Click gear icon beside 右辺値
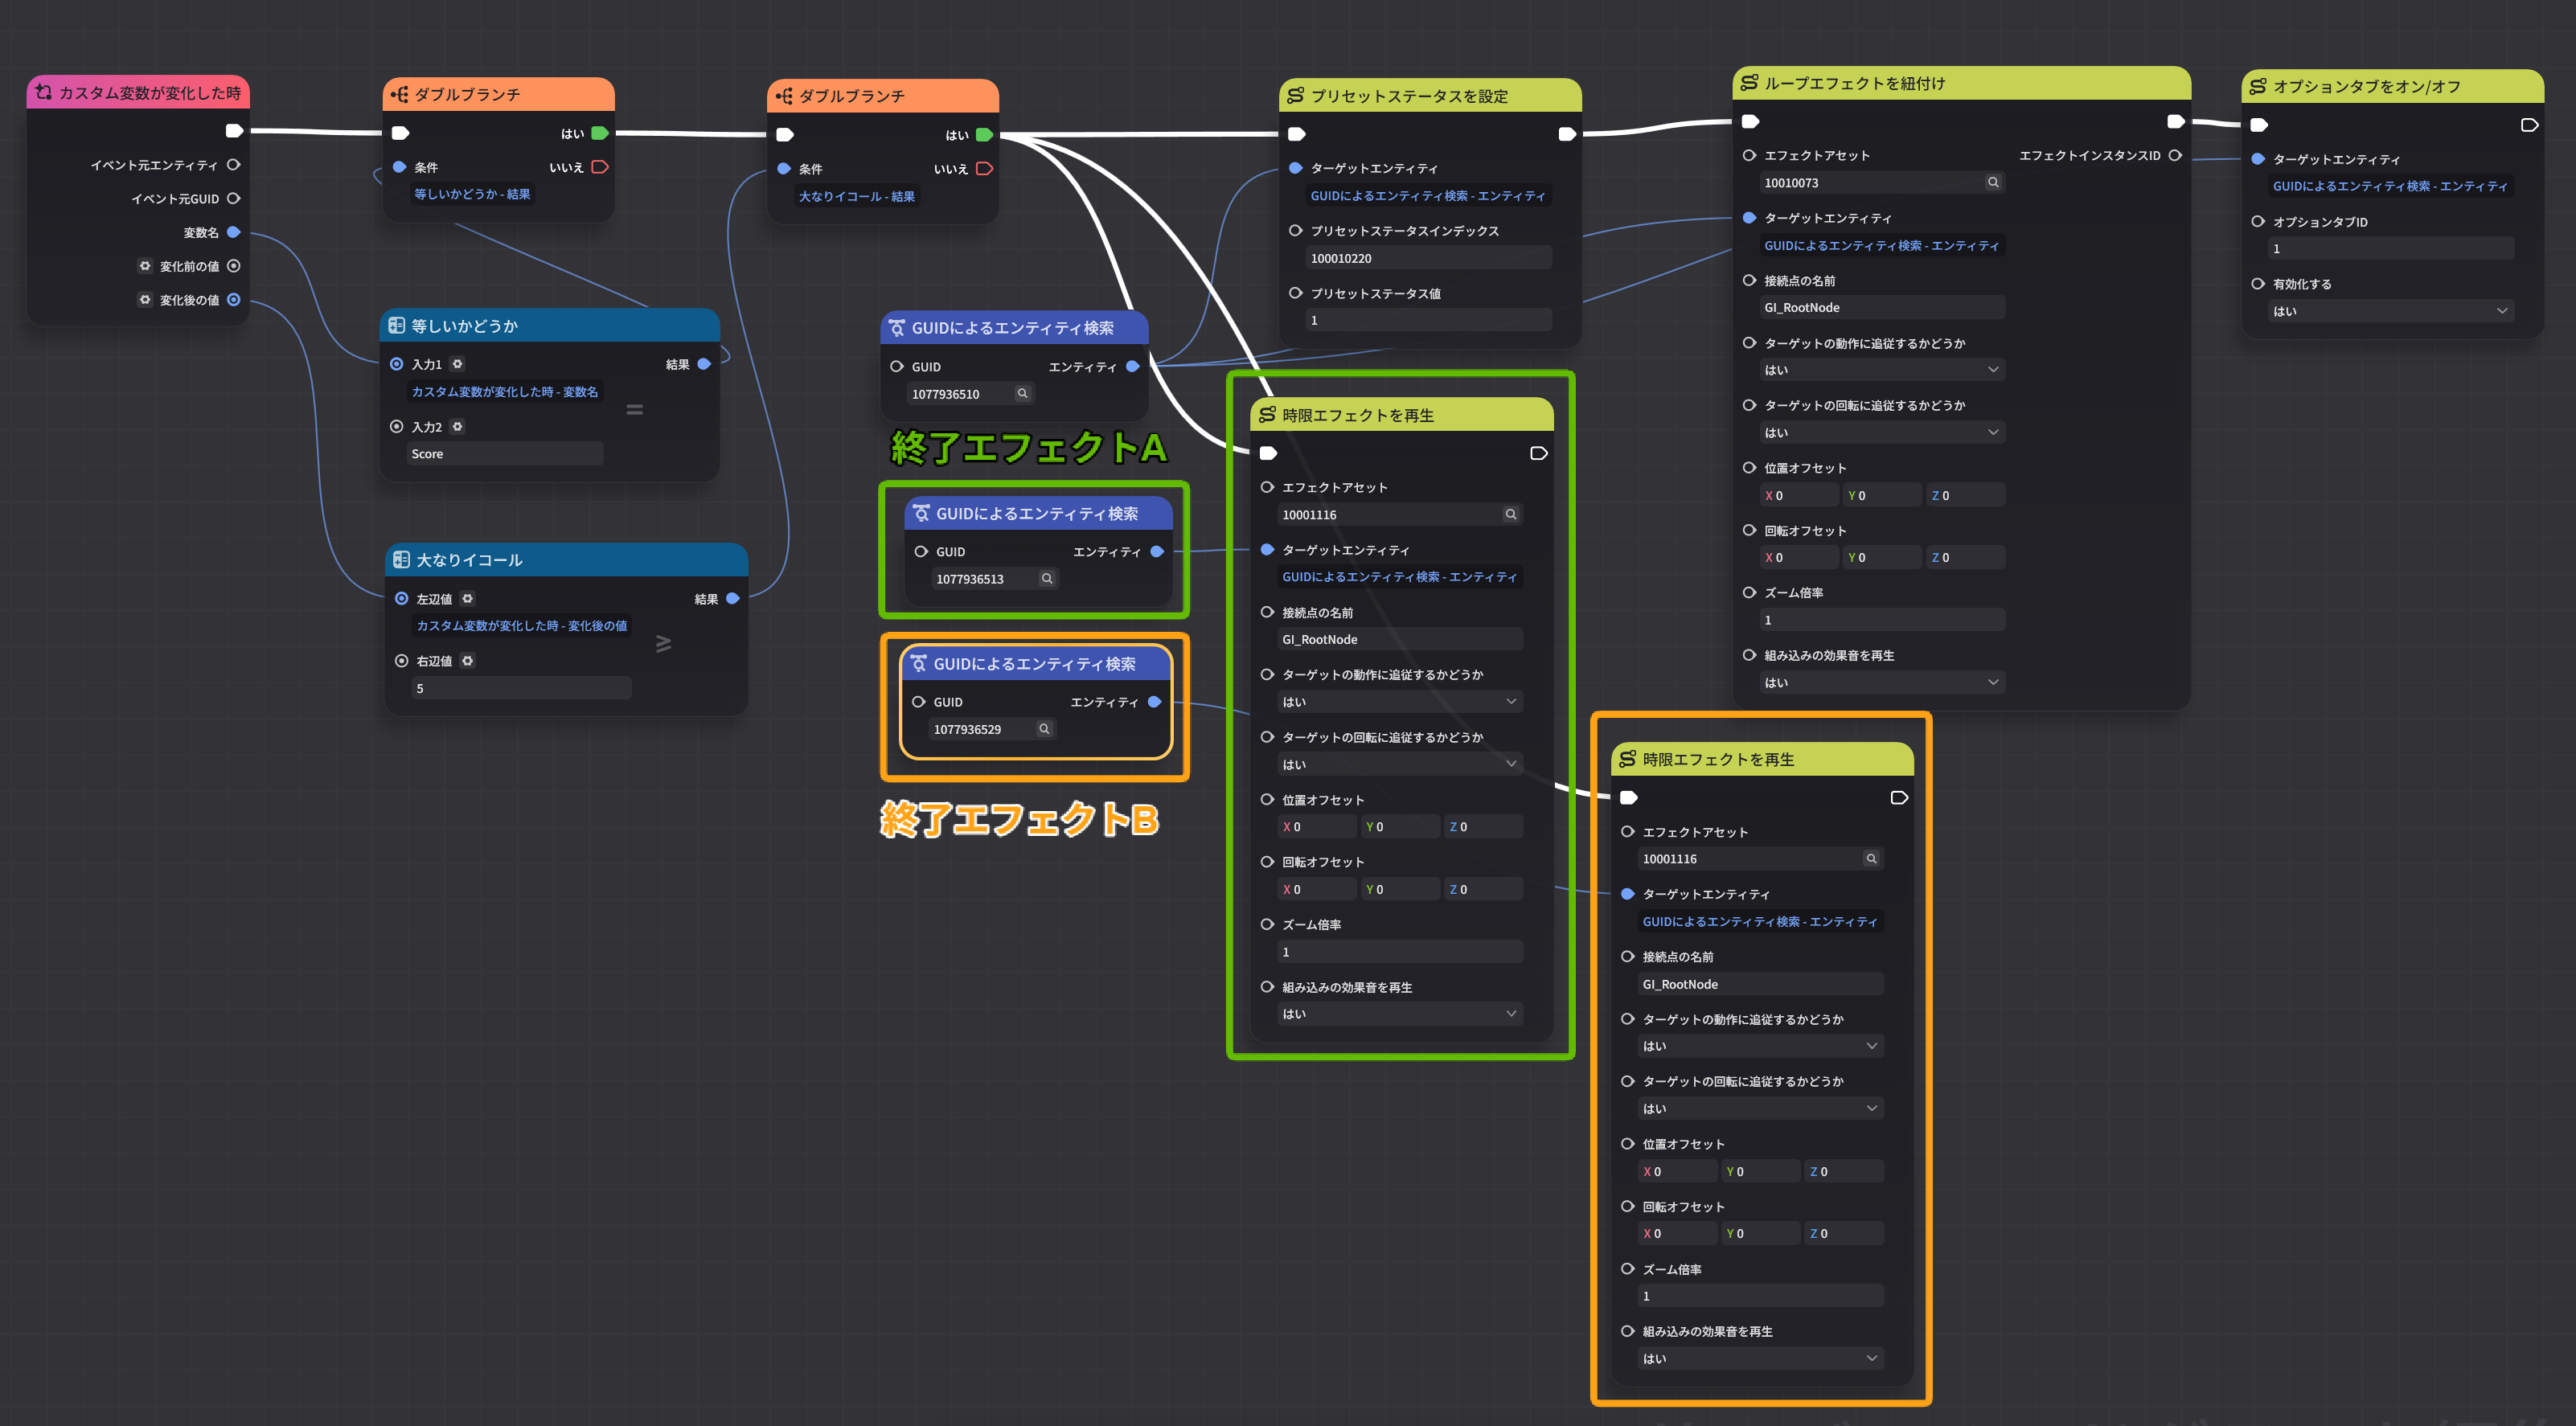 (468, 661)
